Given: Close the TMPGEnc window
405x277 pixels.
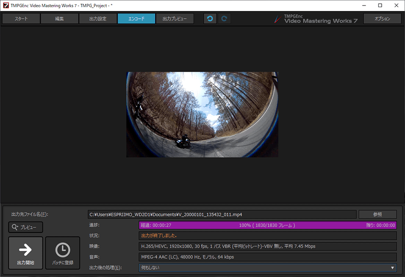Looking at the screenshot, I should 396,6.
